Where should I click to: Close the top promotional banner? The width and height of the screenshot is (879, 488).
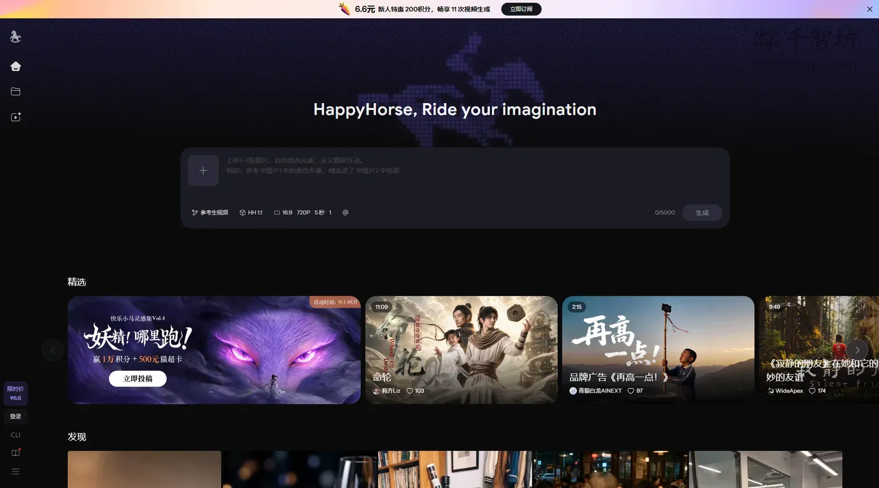[869, 9]
